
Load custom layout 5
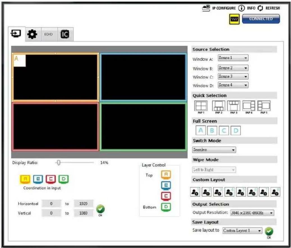241,192
